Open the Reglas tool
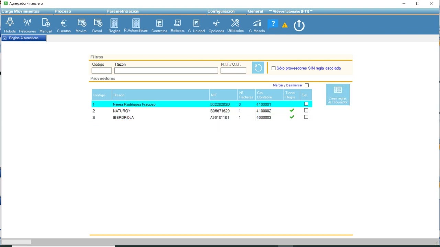 click(114, 26)
